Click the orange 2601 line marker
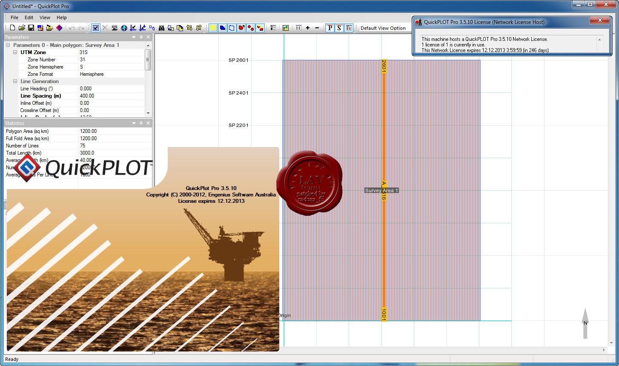 pos(384,66)
